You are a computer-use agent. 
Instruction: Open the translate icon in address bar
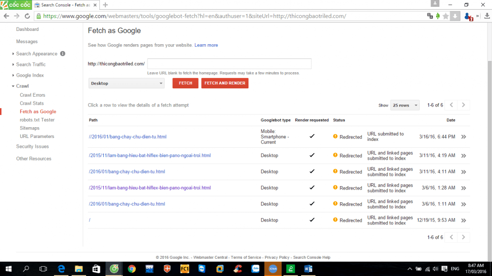[430, 16]
